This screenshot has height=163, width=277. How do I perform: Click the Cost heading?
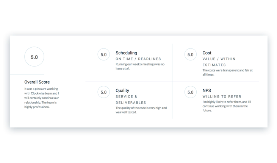207,53
